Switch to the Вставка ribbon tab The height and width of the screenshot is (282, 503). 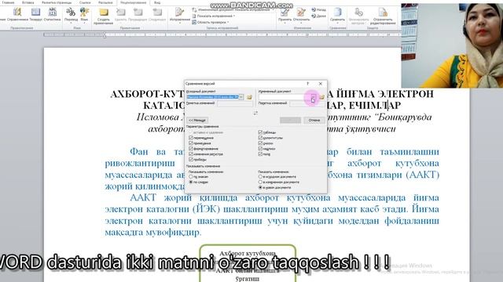pos(28,2)
